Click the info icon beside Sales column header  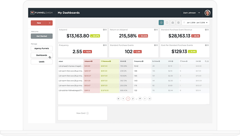click(x=187, y=61)
